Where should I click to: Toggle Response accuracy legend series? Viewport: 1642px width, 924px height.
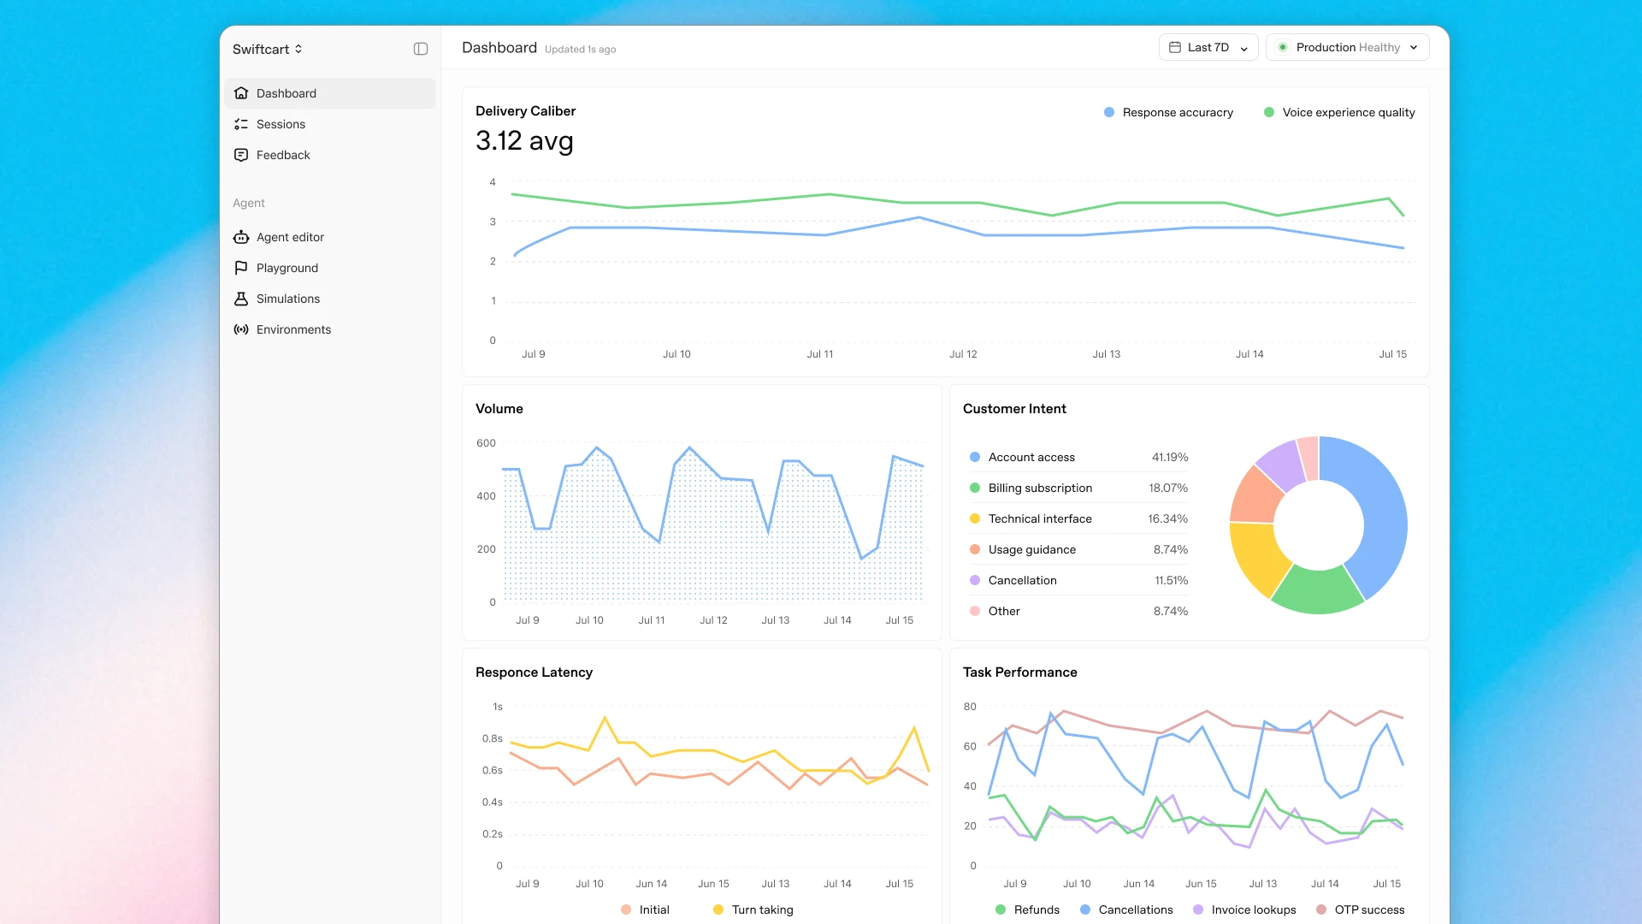coord(1168,112)
